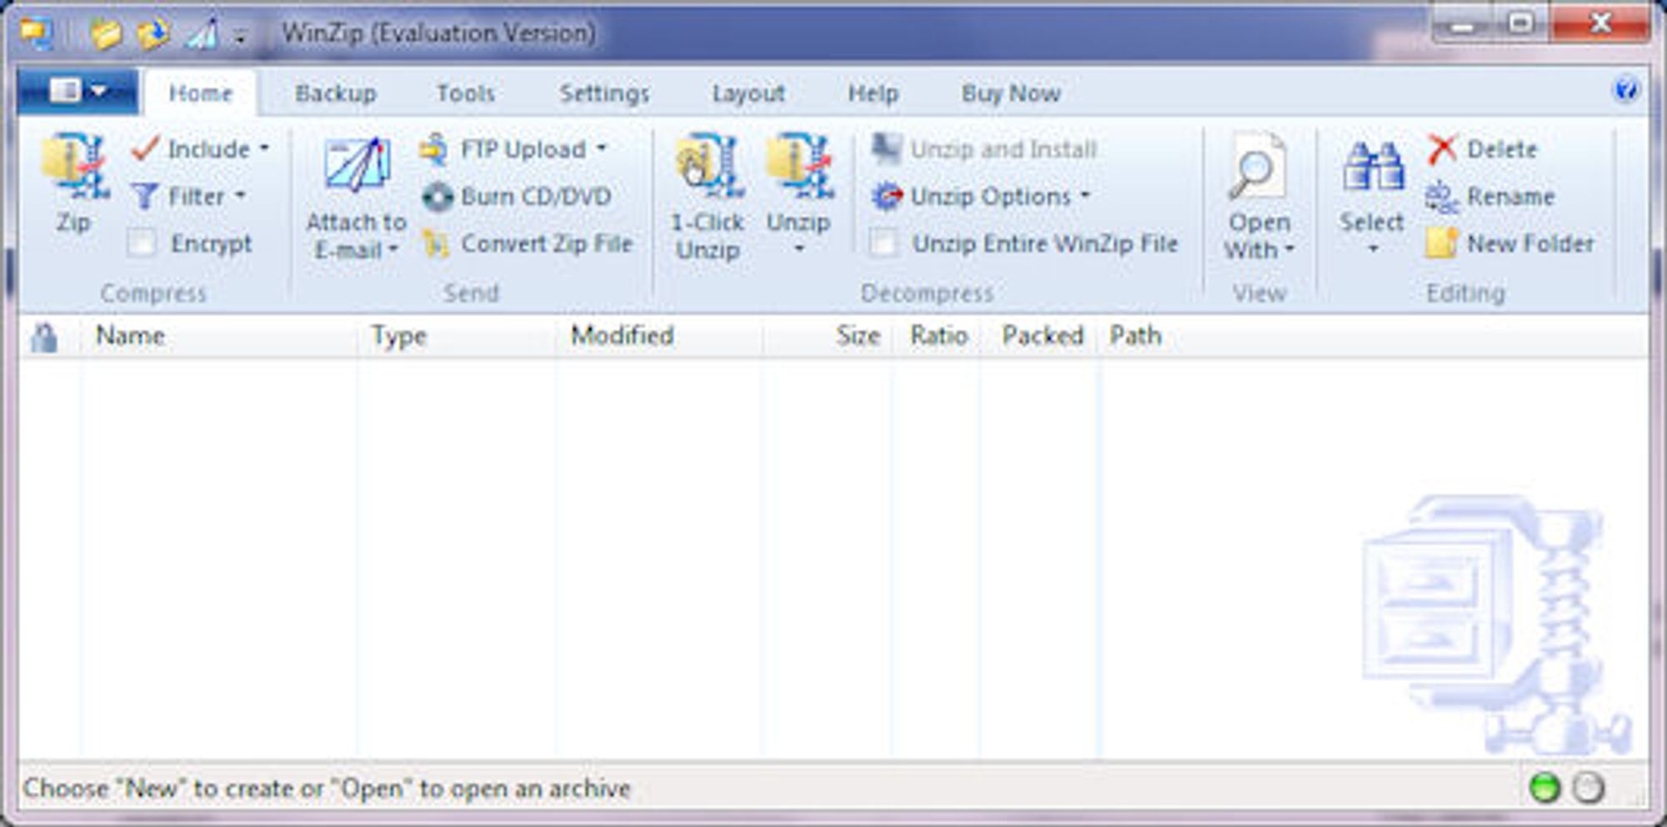This screenshot has height=827, width=1667.
Task: Click the large Unzip icon
Action: pos(798,165)
